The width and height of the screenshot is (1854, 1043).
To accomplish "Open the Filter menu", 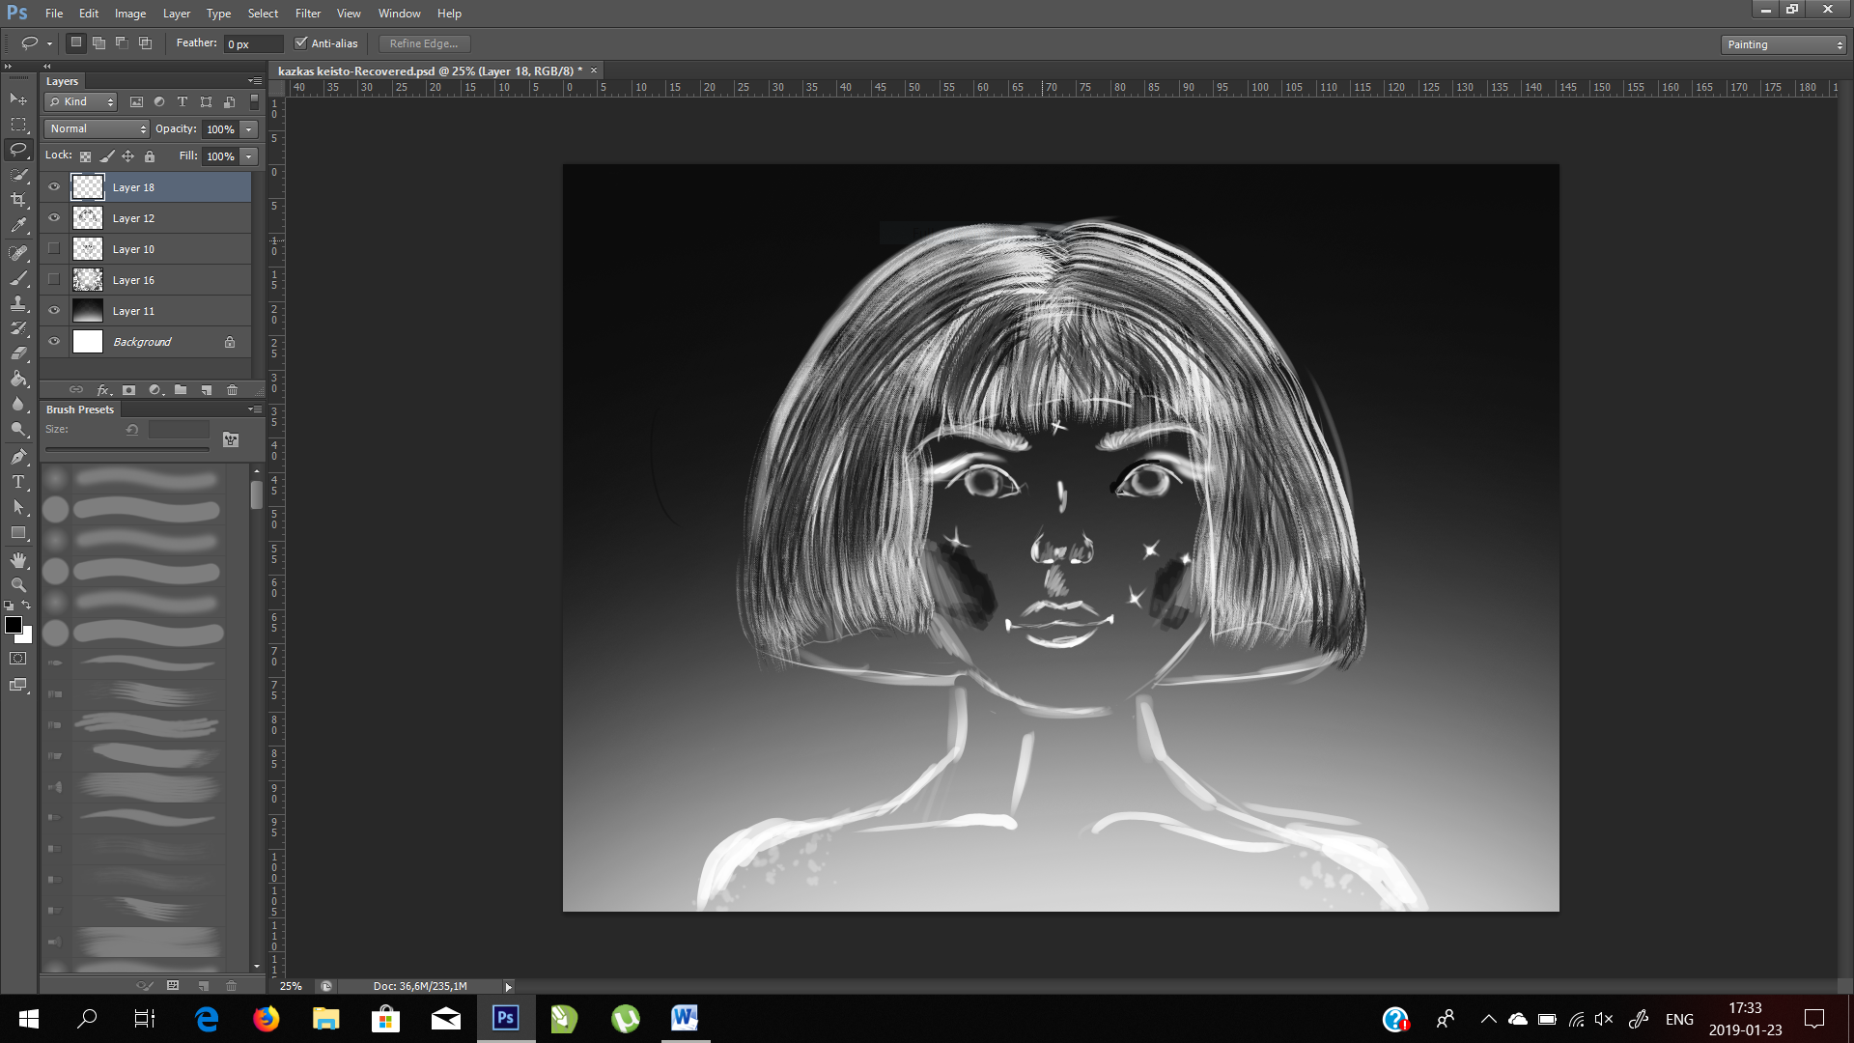I will click(307, 14).
